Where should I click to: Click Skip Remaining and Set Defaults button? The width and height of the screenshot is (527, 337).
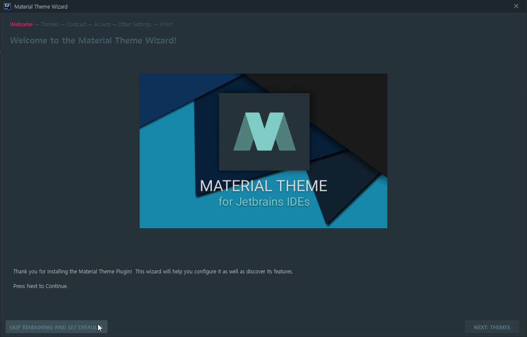56,327
